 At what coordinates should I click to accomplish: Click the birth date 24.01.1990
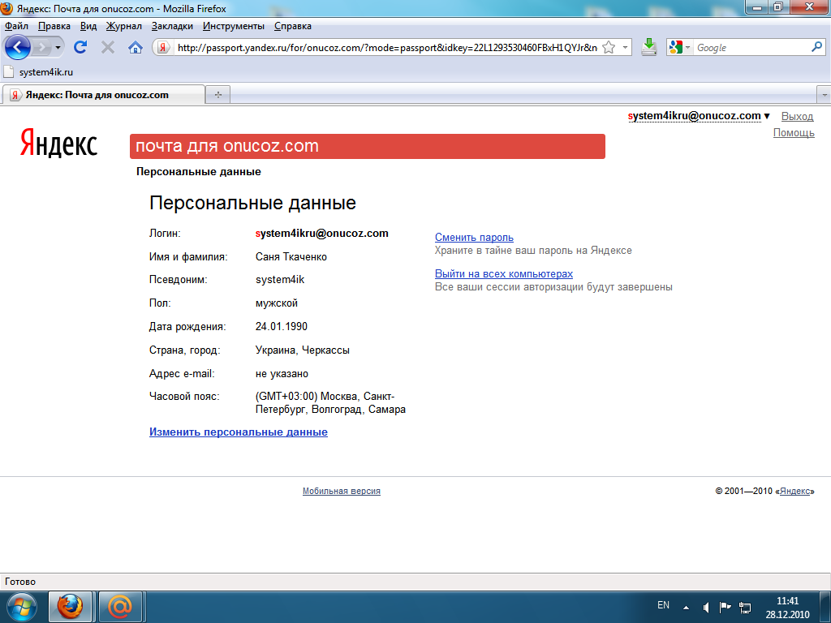coord(282,326)
